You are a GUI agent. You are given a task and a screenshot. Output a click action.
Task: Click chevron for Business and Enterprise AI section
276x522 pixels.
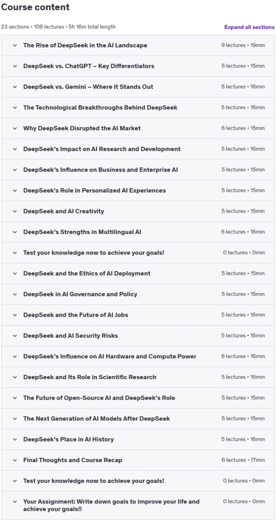tap(15, 170)
